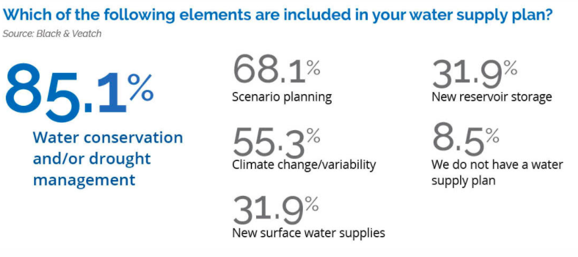
Task: Click the word management in blue caption
Action: (84, 180)
